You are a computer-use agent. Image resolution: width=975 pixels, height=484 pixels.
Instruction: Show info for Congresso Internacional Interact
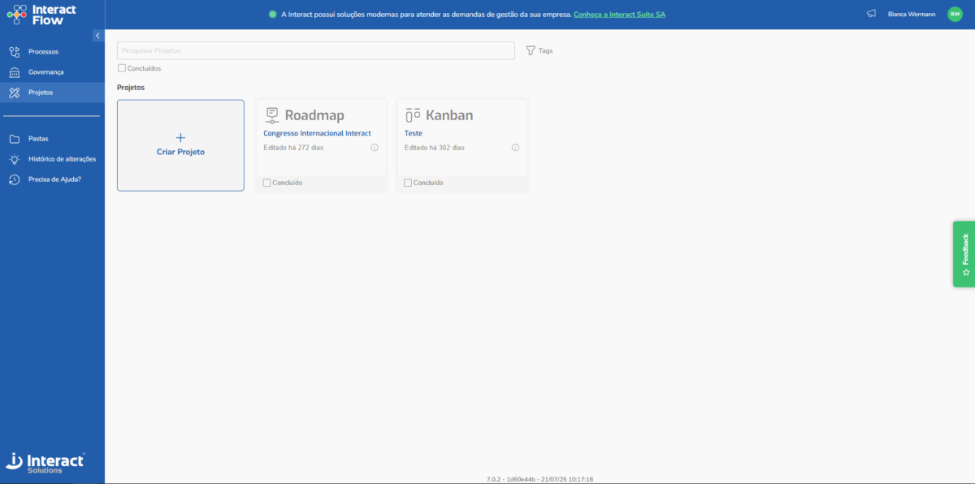pyautogui.click(x=375, y=148)
